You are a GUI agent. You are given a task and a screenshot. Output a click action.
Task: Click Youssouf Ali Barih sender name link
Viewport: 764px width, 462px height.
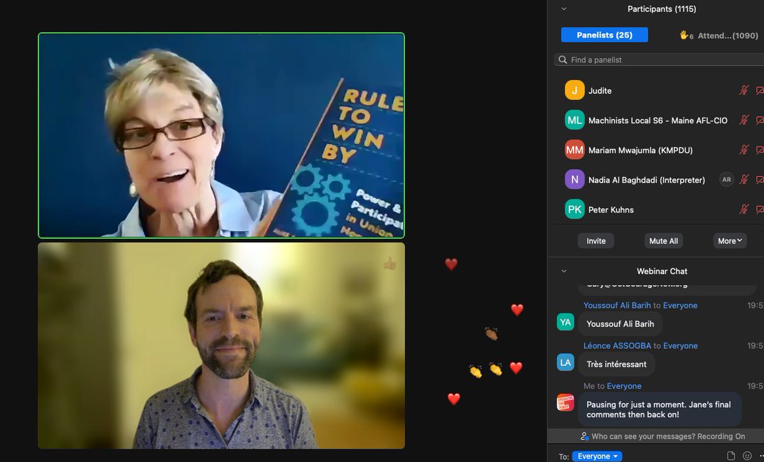click(x=617, y=305)
